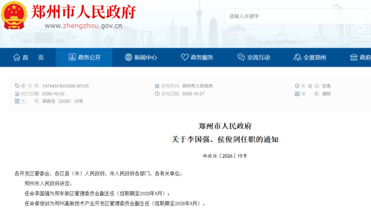This screenshot has width=371, height=208.
Task: Click the clock icon beside 发布日期
Action: pyautogui.click(x=157, y=94)
